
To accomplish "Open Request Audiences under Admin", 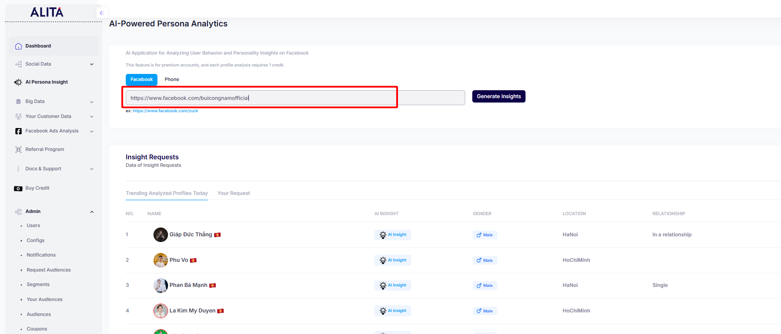I will (x=48, y=270).
